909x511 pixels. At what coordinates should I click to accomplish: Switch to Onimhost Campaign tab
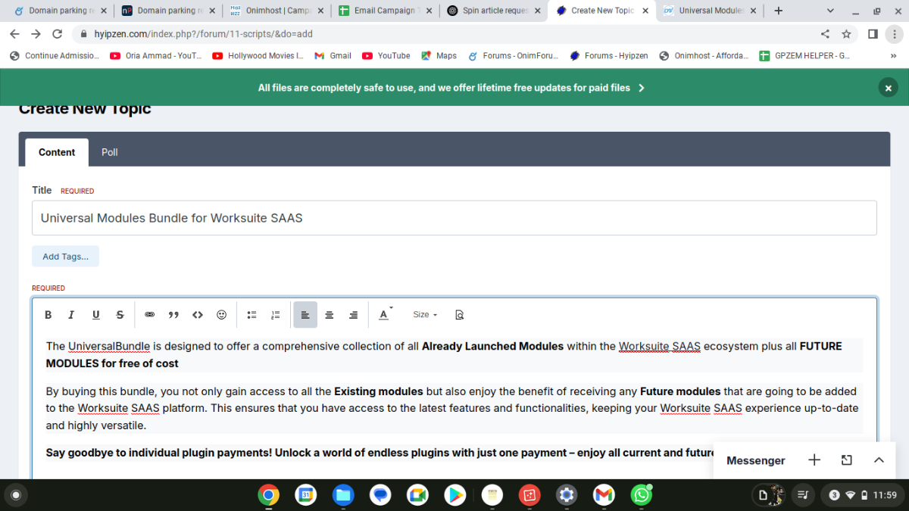276,11
